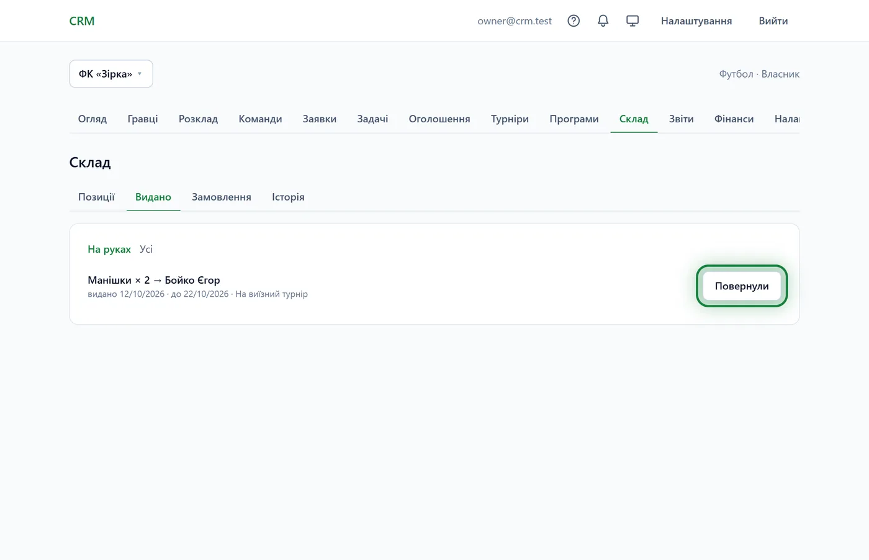
Task: Open the Задачі tab
Action: [x=372, y=119]
